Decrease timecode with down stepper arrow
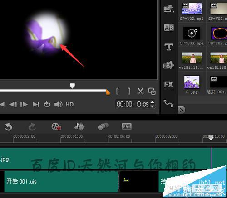 (153, 106)
